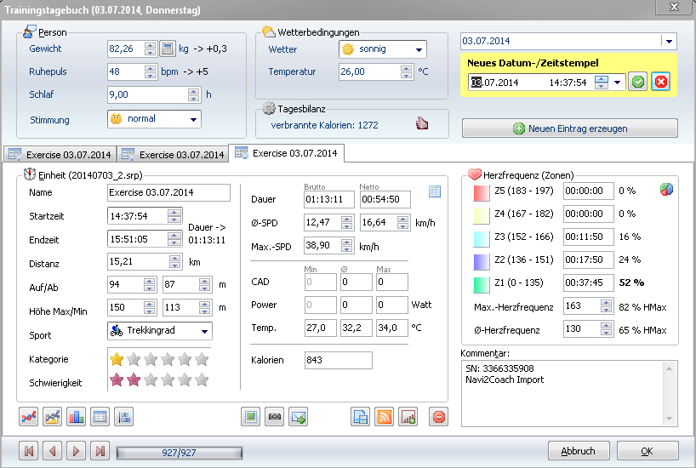Adjust Temperatur value with spinner
This screenshot has width=696, height=468.
[406, 71]
